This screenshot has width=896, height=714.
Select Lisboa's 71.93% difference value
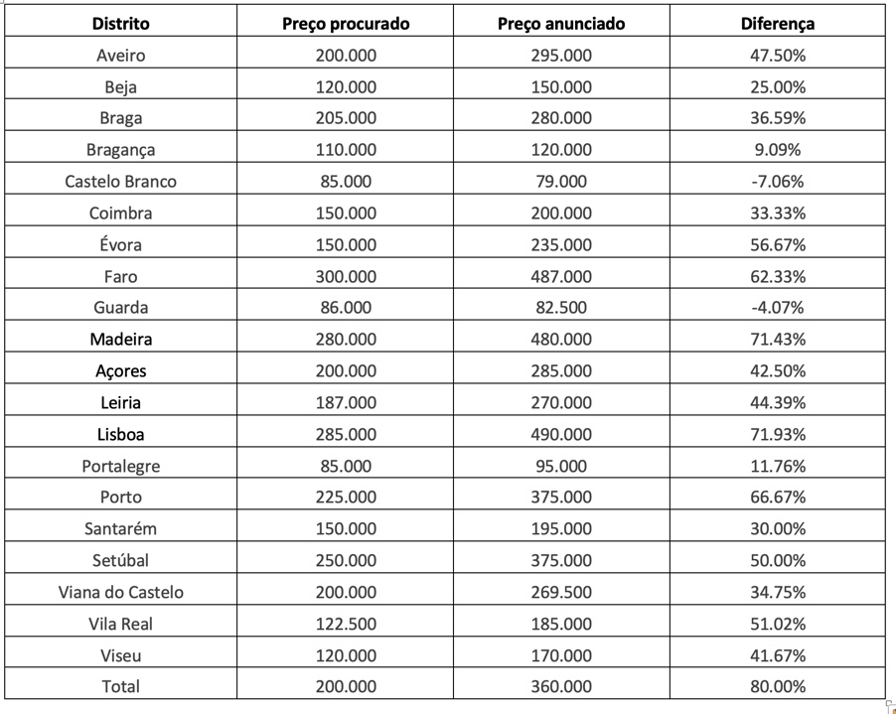777,434
